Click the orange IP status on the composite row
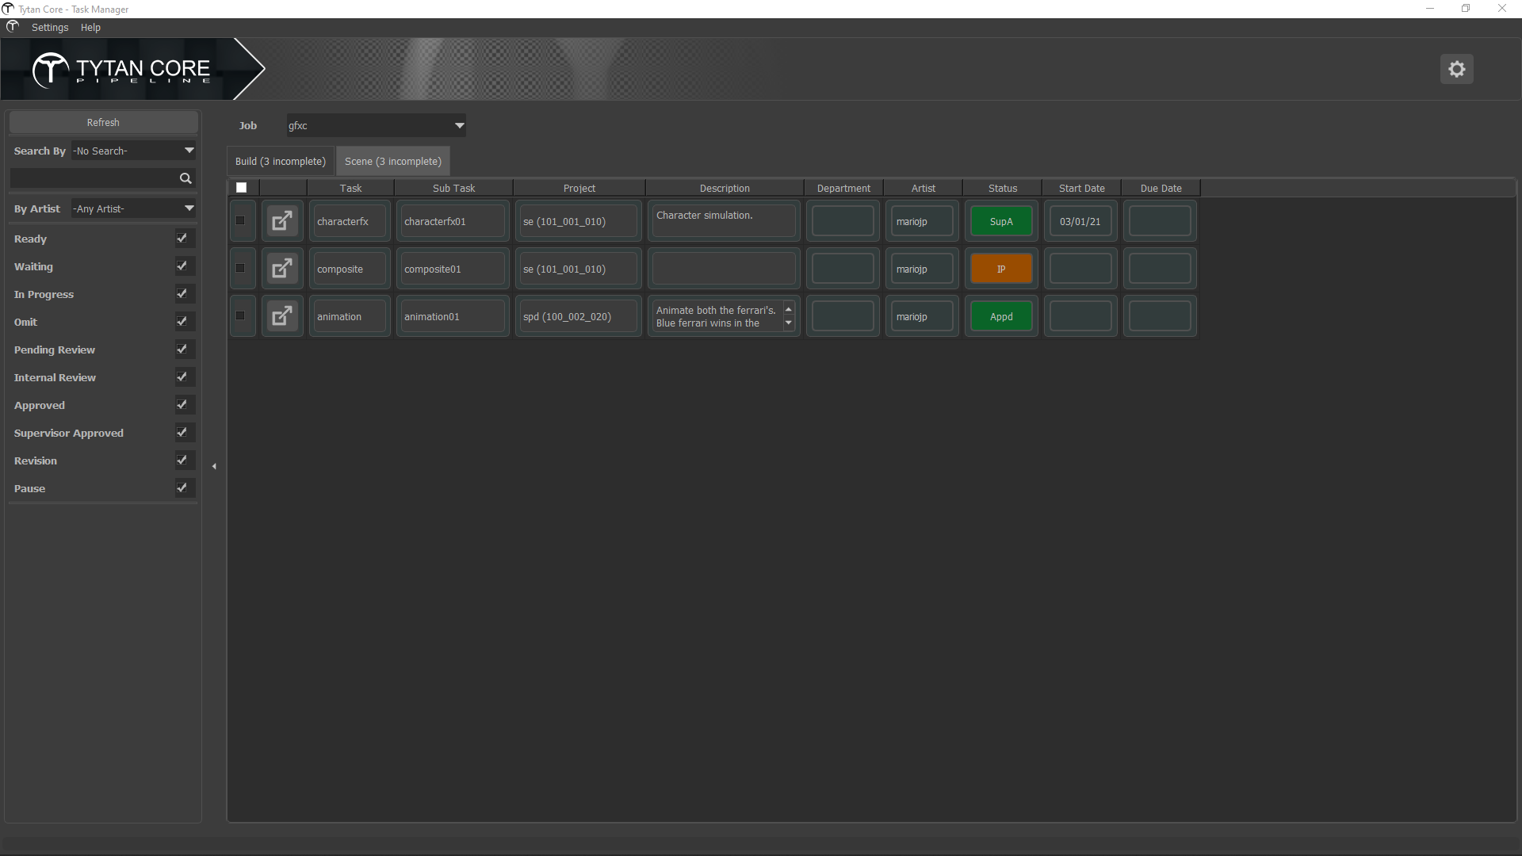The width and height of the screenshot is (1522, 856). point(1000,268)
